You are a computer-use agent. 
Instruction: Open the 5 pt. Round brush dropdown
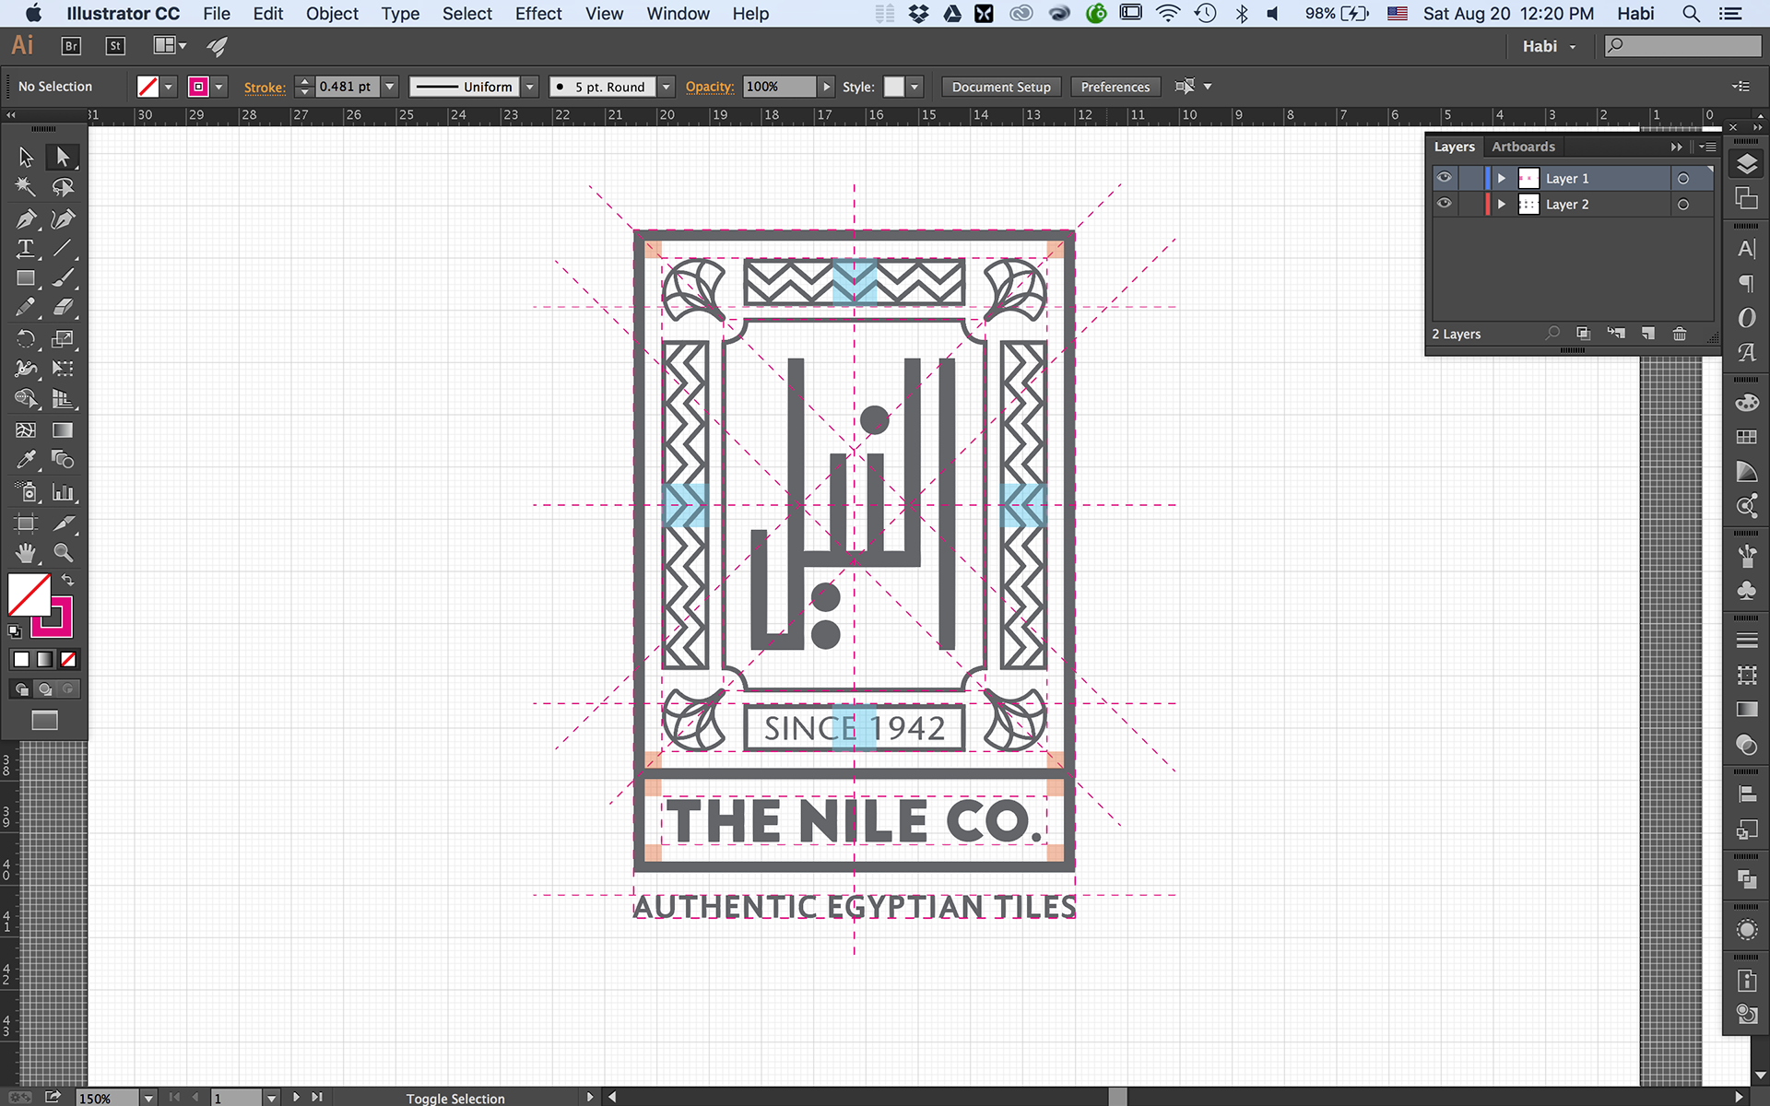click(x=666, y=87)
